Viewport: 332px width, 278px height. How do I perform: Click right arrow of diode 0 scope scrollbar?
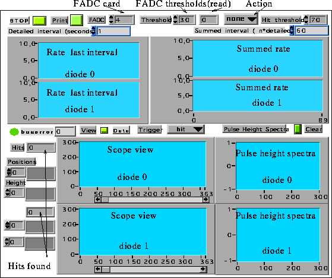point(205,200)
